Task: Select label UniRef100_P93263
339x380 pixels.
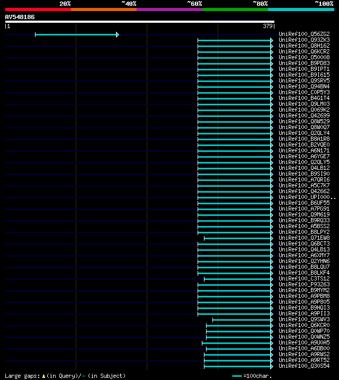Action: (x=304, y=284)
